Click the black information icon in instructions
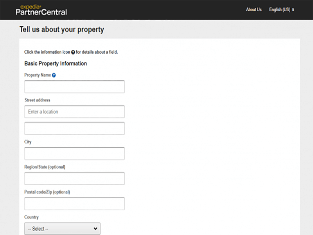The width and height of the screenshot is (313, 235). tap(73, 52)
